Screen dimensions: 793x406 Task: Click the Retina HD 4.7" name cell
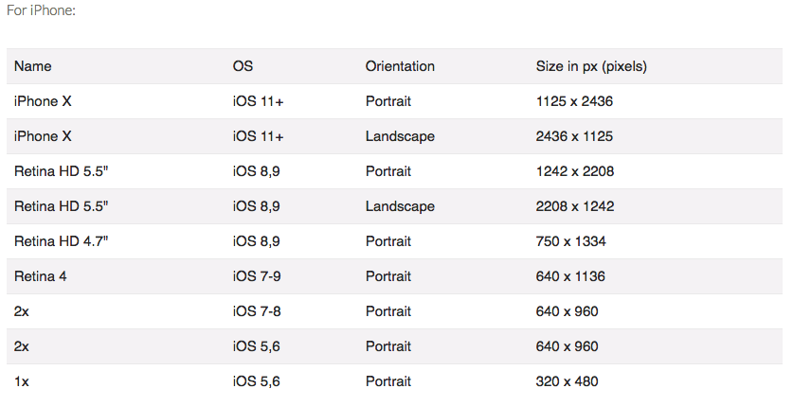point(62,241)
